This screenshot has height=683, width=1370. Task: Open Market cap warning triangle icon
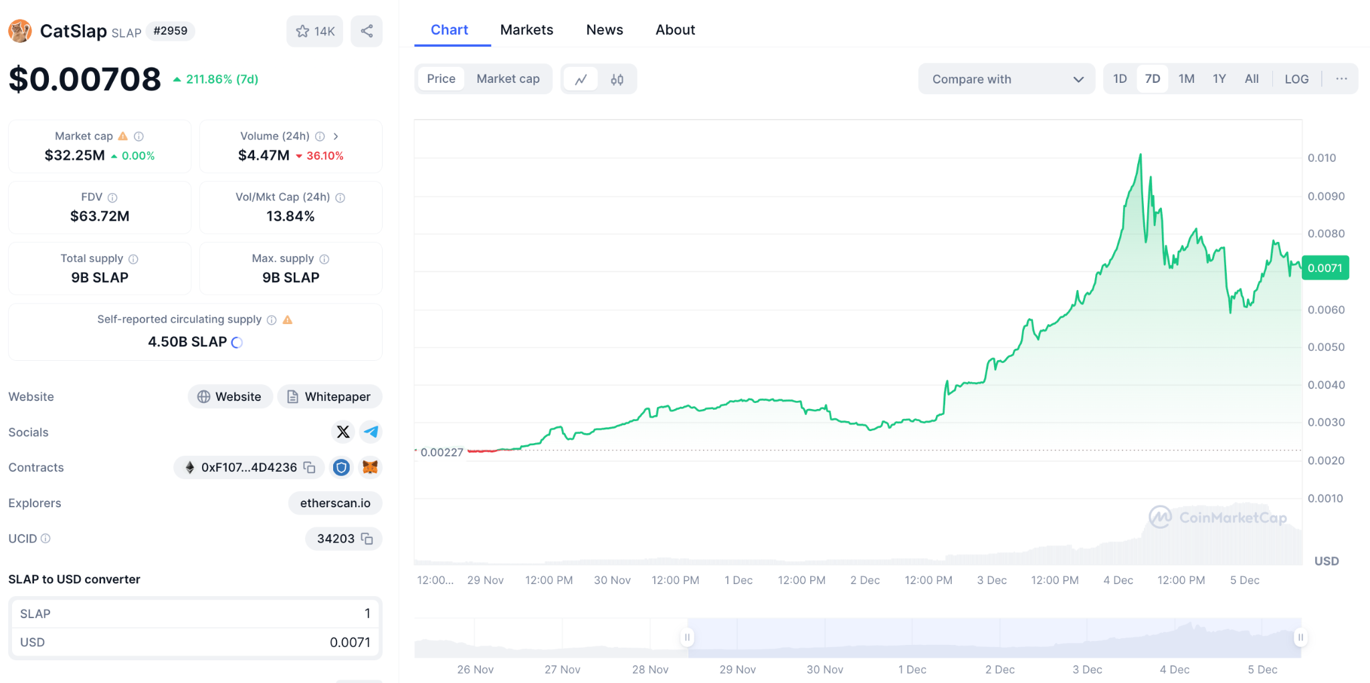[123, 136]
